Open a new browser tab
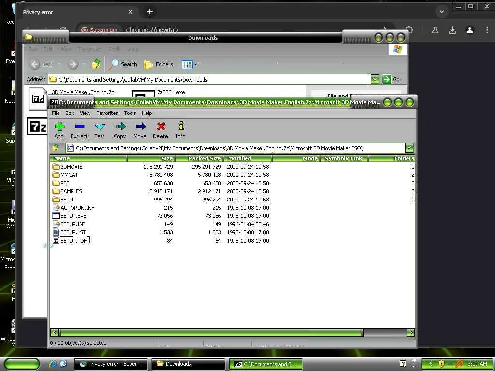Image resolution: width=495 pixels, height=371 pixels. [x=150, y=12]
